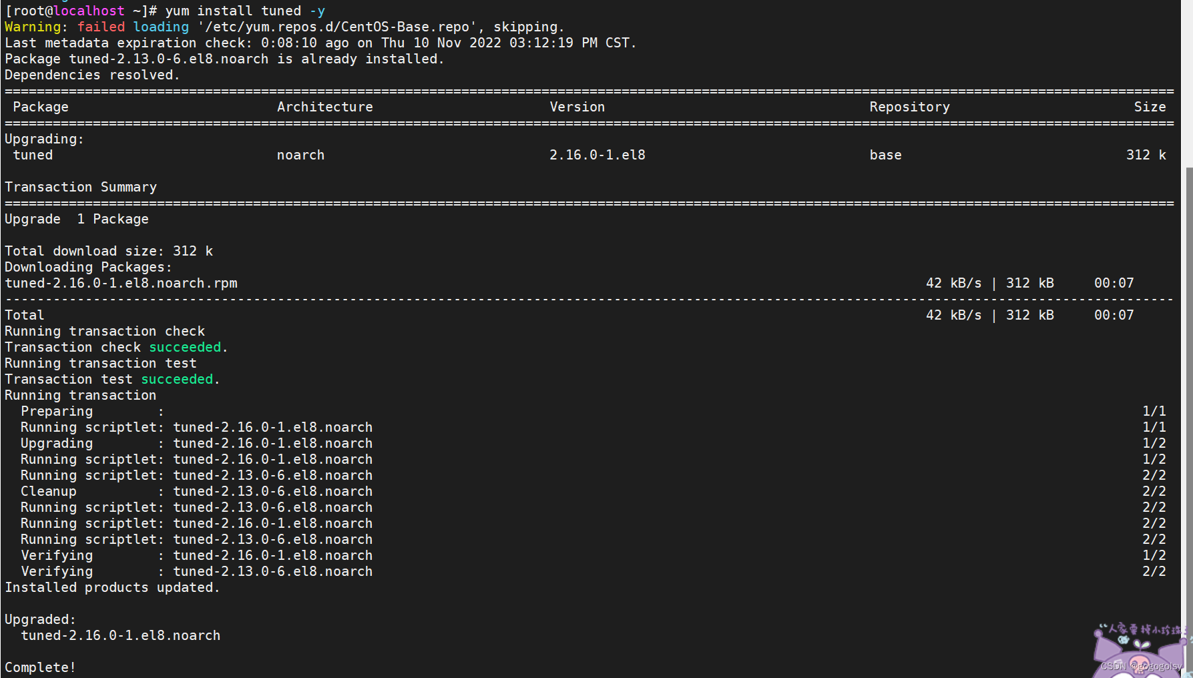Screen dimensions: 1193x678
Task: Click the Architecture column header
Action: (324, 107)
